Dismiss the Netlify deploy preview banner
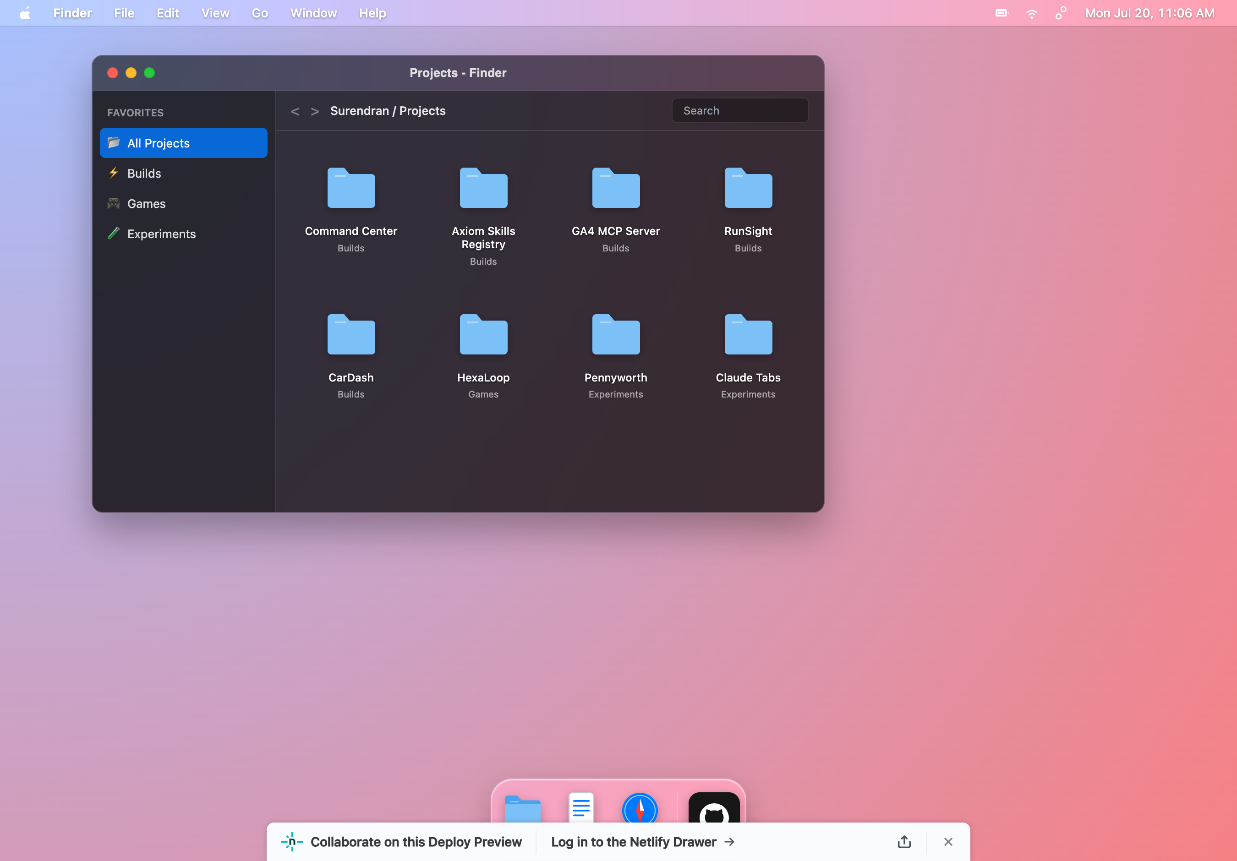This screenshot has width=1237, height=861. click(948, 842)
